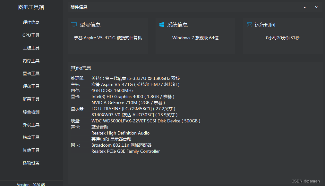Click the monitor icon beside 型号信息
Image resolution: width=325 pixels, height=186 pixels.
coord(74,25)
